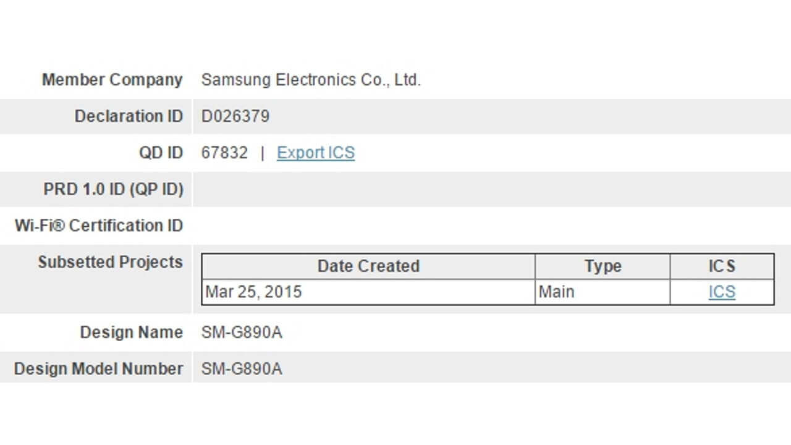
Task: Open the Export ICS link
Action: click(315, 153)
